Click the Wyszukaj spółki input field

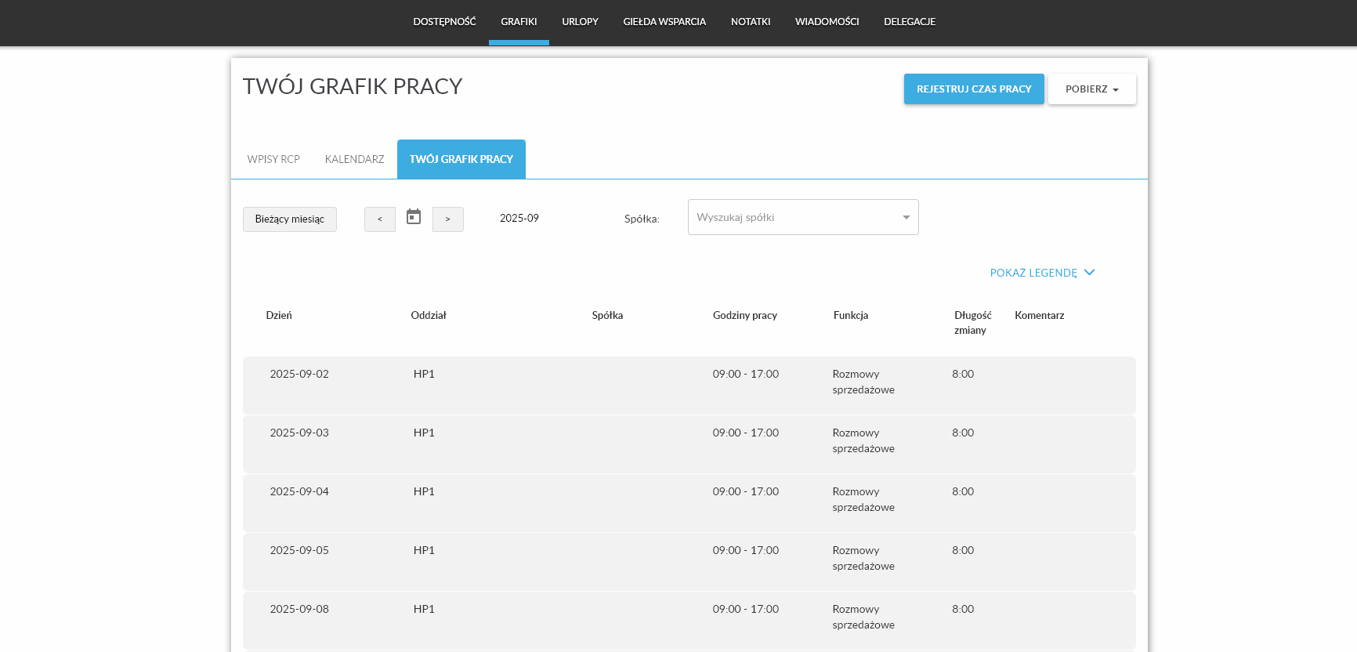coord(791,218)
